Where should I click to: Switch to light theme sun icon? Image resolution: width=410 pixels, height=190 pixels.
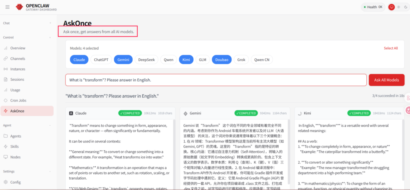click(398, 7)
